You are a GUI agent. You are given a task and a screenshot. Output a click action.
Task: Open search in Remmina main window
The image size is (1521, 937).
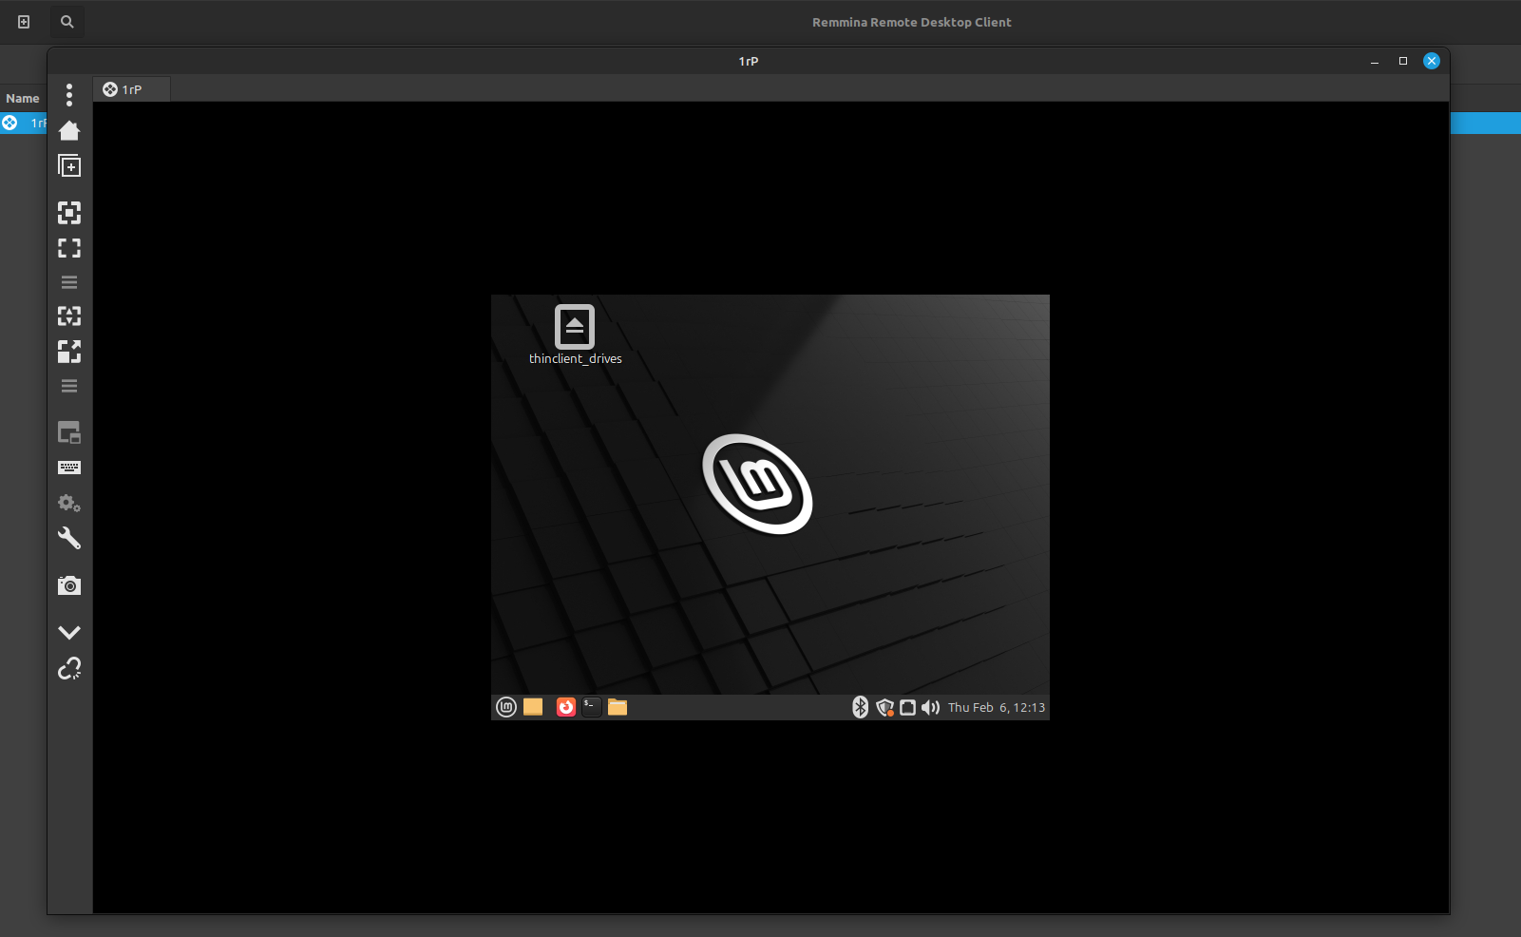(67, 22)
